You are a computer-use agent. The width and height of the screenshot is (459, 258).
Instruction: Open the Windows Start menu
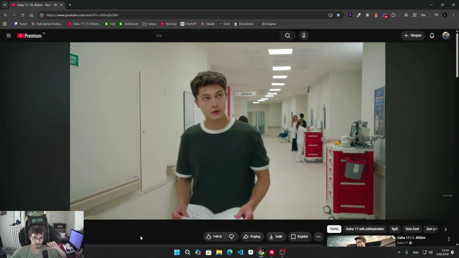tap(177, 252)
